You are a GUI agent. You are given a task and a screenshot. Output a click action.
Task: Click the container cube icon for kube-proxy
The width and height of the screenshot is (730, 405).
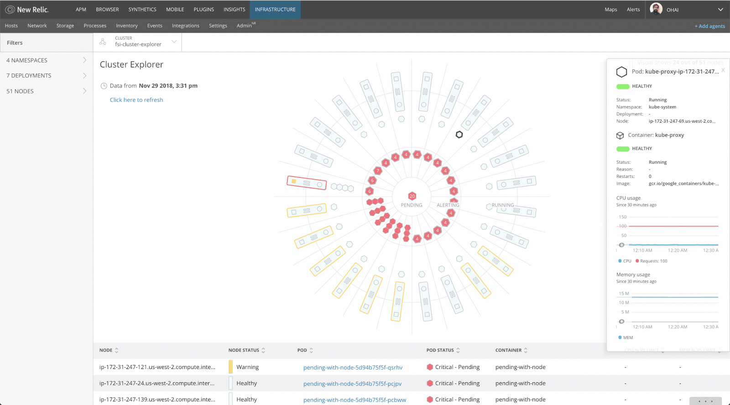[620, 135]
